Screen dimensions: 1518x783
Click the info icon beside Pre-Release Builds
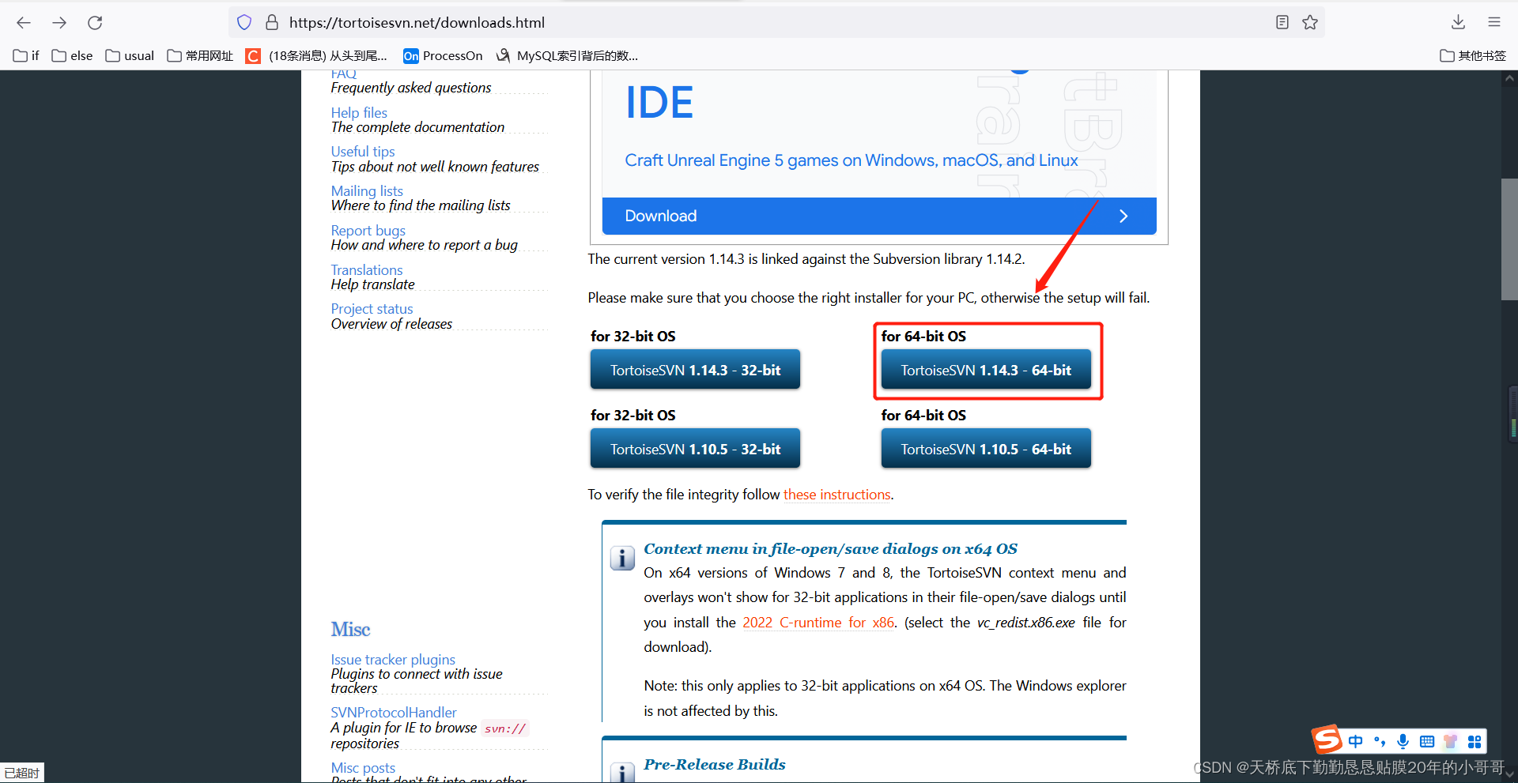[622, 772]
